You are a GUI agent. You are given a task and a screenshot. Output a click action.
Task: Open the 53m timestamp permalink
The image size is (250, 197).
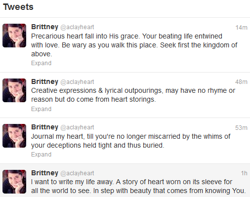pyautogui.click(x=241, y=128)
